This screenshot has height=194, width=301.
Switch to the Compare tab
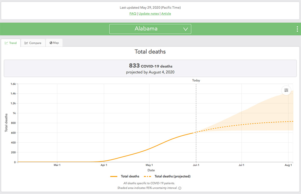click(33, 43)
